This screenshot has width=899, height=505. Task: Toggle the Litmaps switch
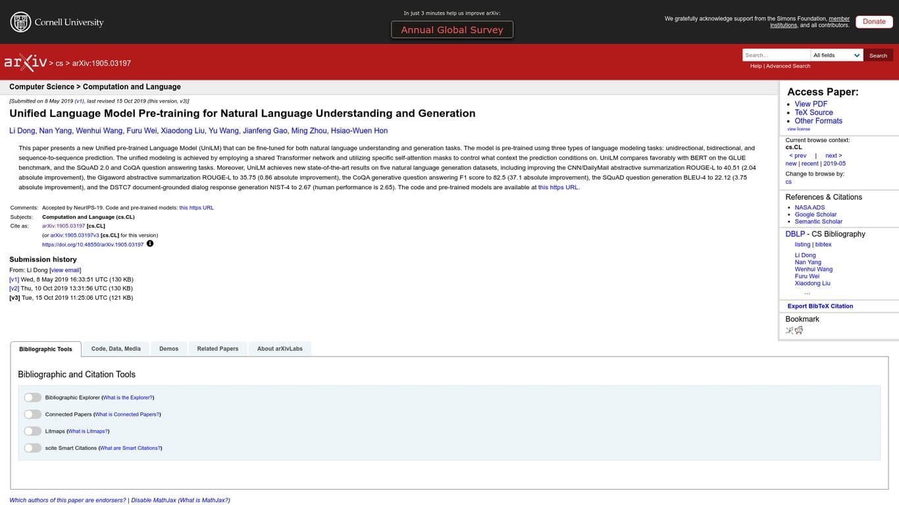click(32, 431)
